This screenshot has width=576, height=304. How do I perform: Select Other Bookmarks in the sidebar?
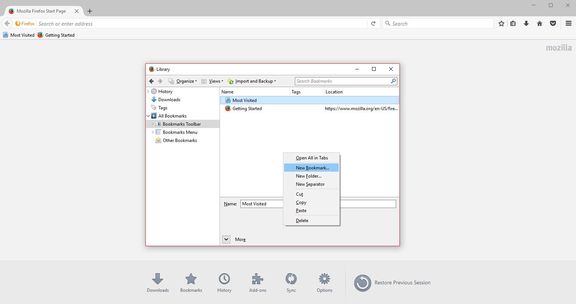point(180,141)
